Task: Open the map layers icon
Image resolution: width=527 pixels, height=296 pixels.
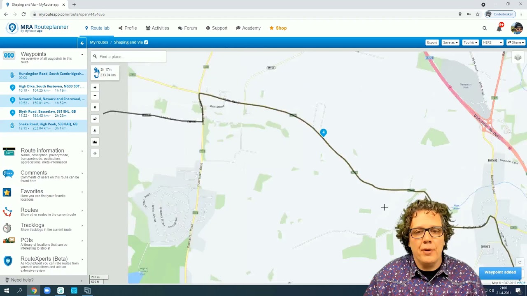Action: click(518, 58)
